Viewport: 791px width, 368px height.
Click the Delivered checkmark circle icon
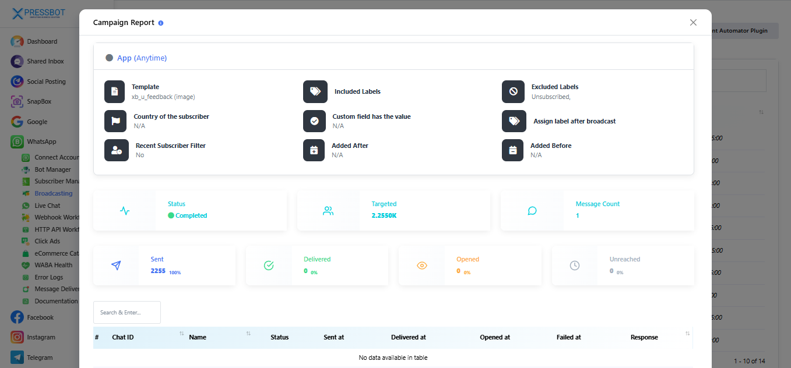click(x=269, y=266)
